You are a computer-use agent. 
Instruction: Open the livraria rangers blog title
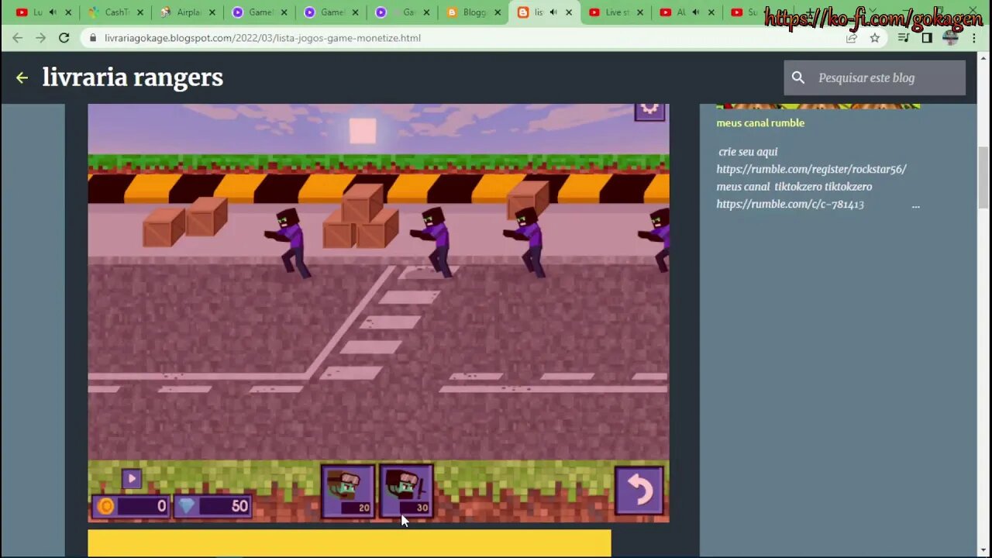click(133, 77)
